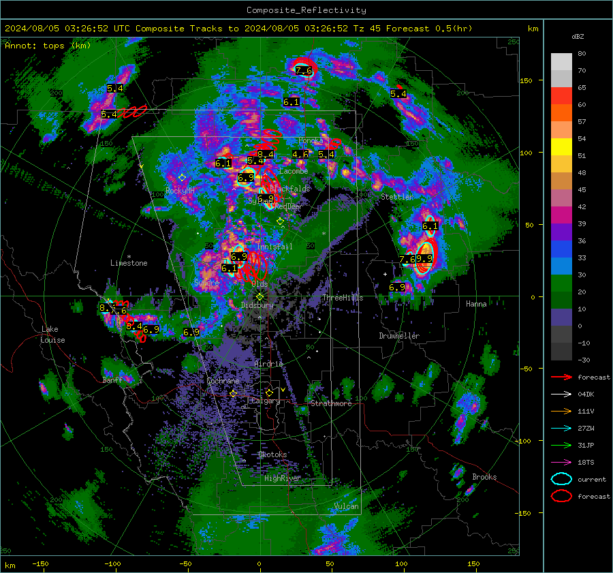
Task: Click the Innisfail town label
Action: [x=274, y=247]
